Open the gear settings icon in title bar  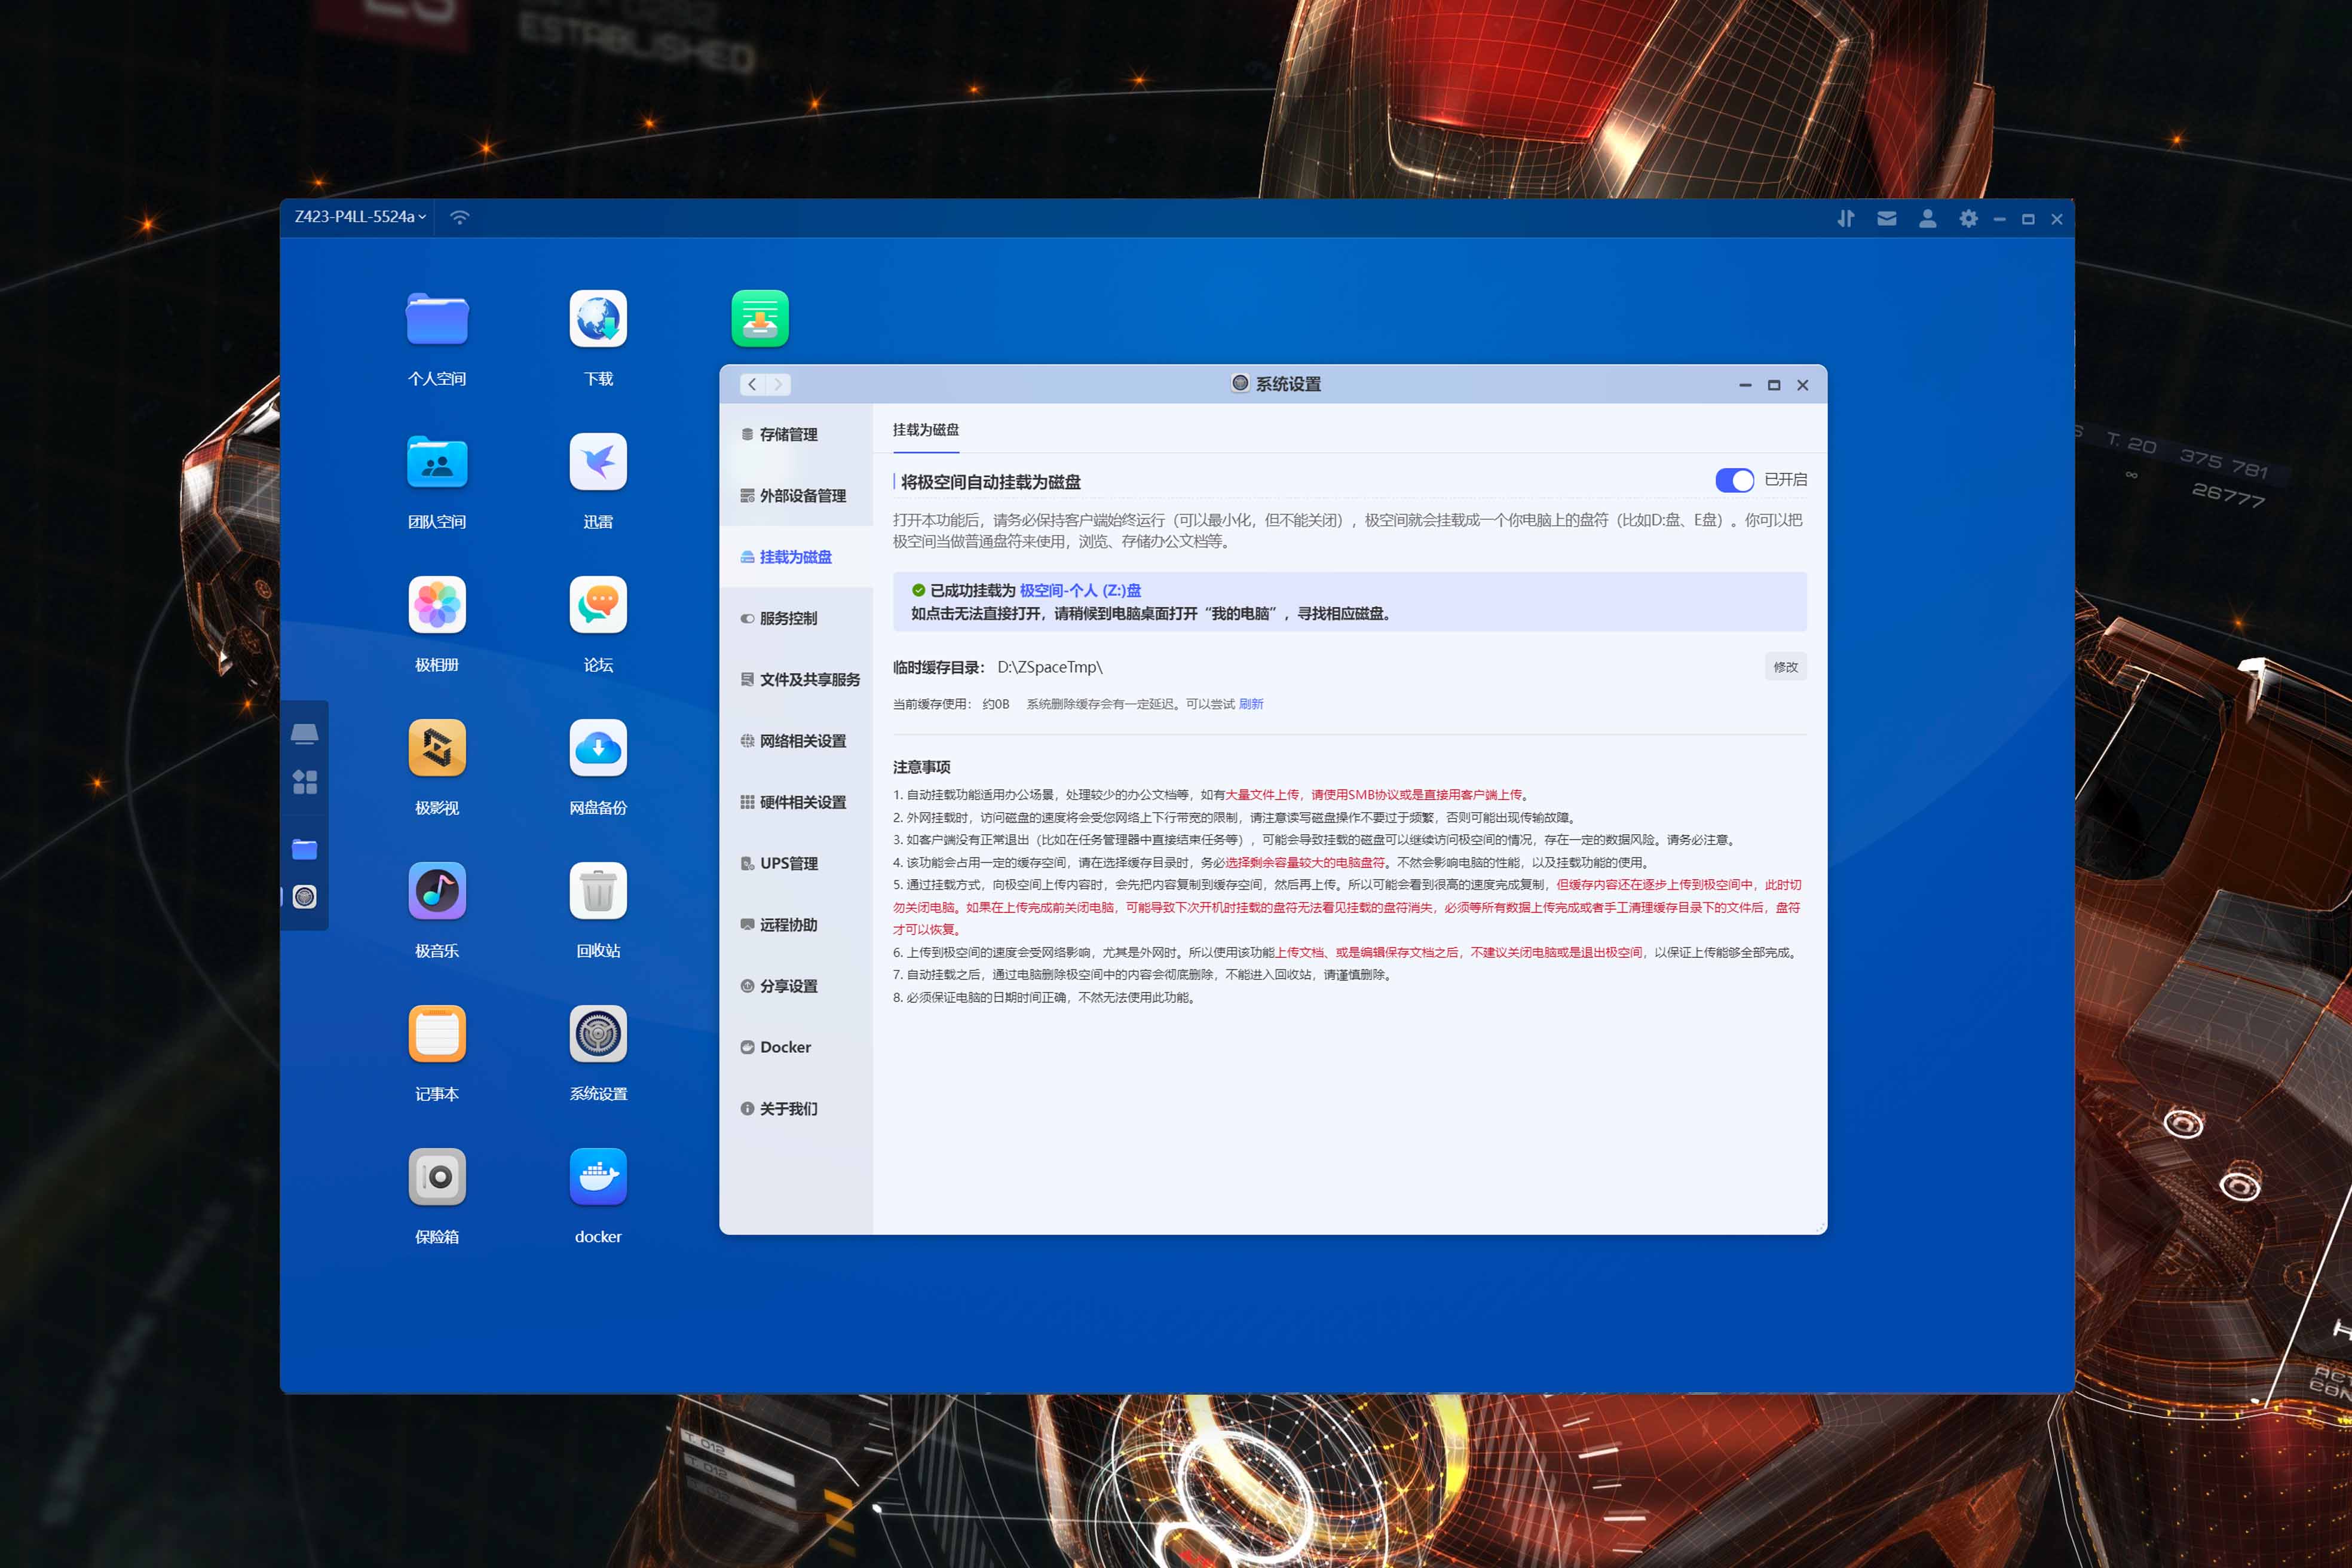[x=1968, y=218]
